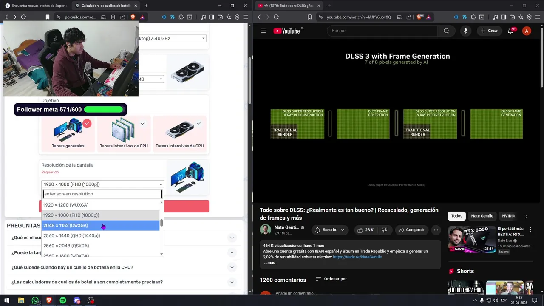The image size is (544, 306).
Task: Open the RTX 5090 laptop live video thumbnail
Action: pyautogui.click(x=472, y=239)
